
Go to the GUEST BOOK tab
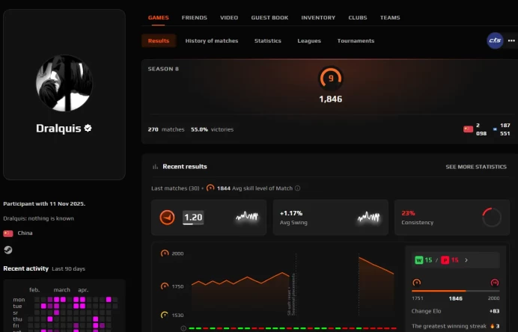pyautogui.click(x=269, y=18)
